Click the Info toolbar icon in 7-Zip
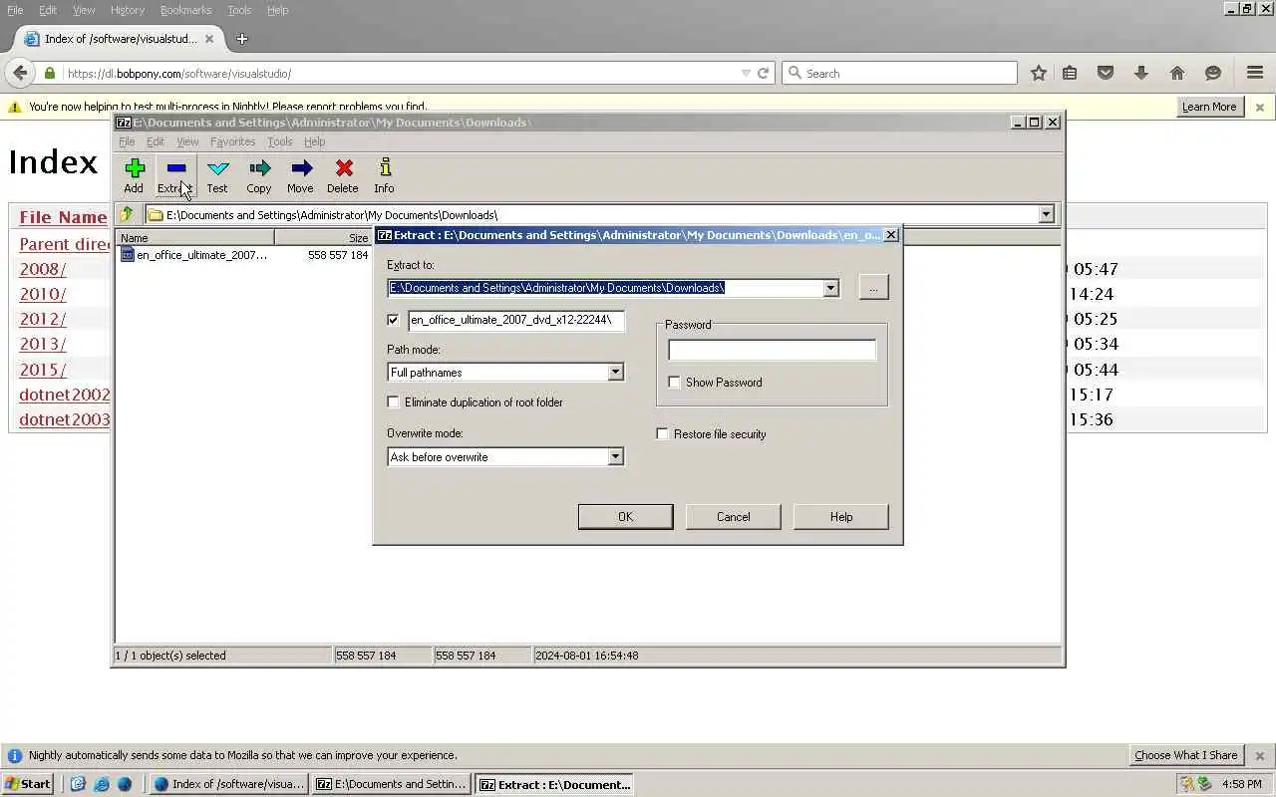This screenshot has height=797, width=1276. (x=385, y=168)
